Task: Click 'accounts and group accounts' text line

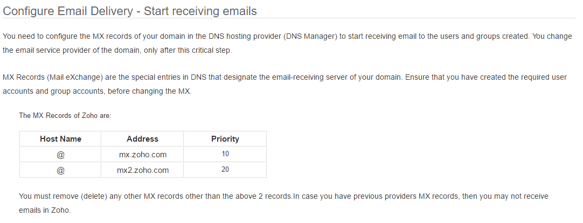Action: tap(97, 91)
